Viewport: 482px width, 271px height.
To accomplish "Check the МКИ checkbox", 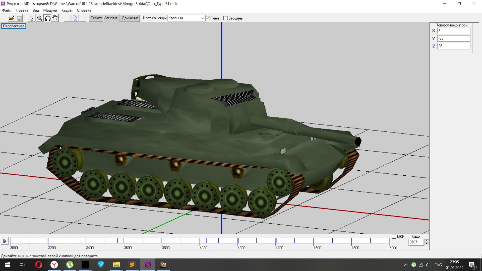I will tap(394, 237).
